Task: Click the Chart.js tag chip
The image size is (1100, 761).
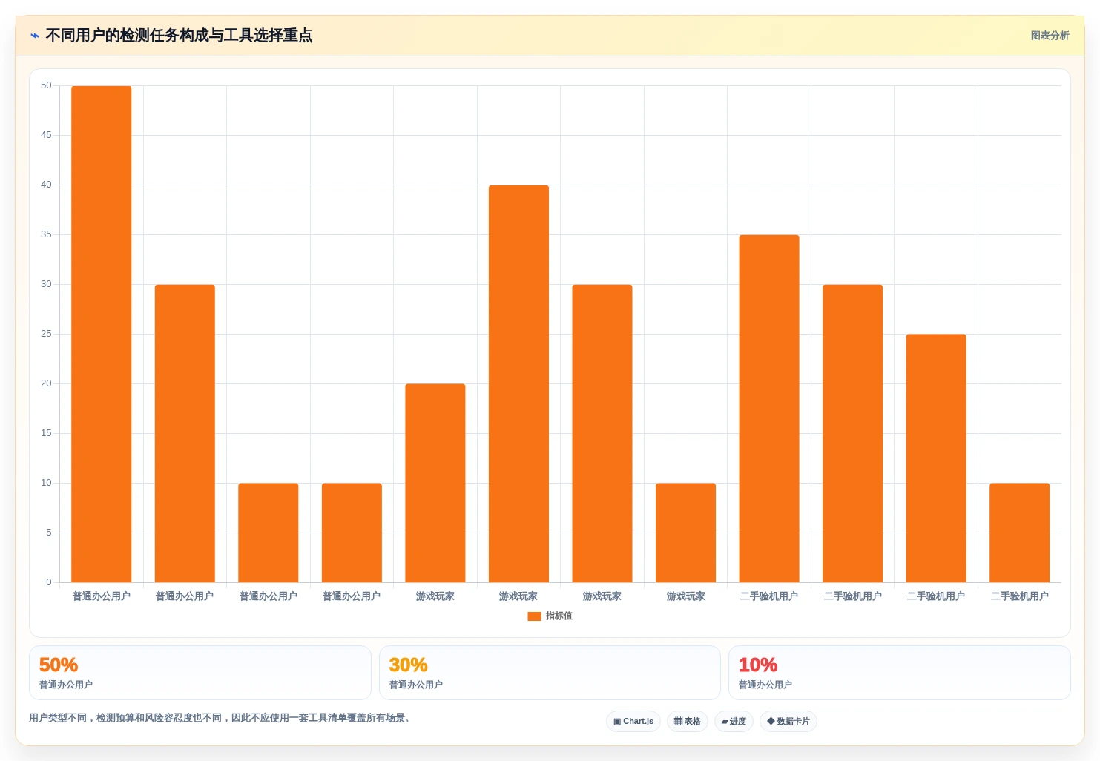Action: click(633, 721)
